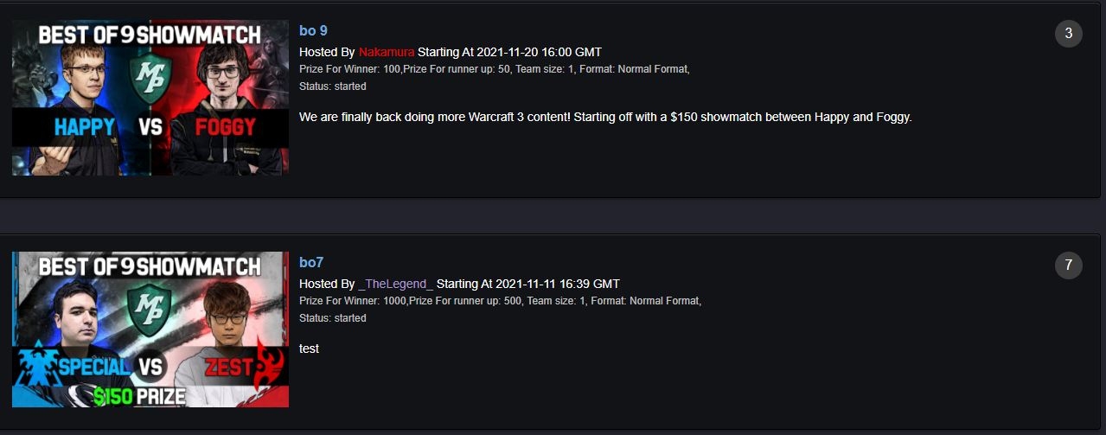1106x435 pixels.
Task: Open the "bo 9" tournament title link
Action: pos(313,31)
